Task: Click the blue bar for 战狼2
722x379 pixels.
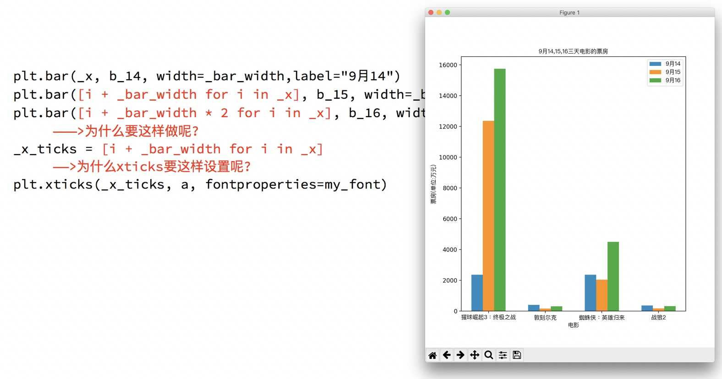Action: 647,309
